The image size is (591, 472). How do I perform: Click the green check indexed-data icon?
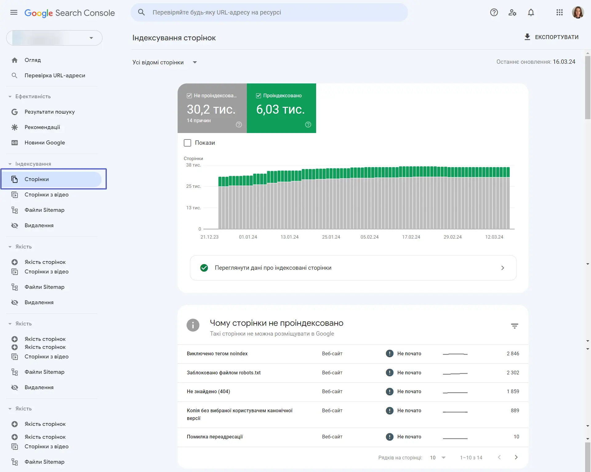tap(204, 268)
